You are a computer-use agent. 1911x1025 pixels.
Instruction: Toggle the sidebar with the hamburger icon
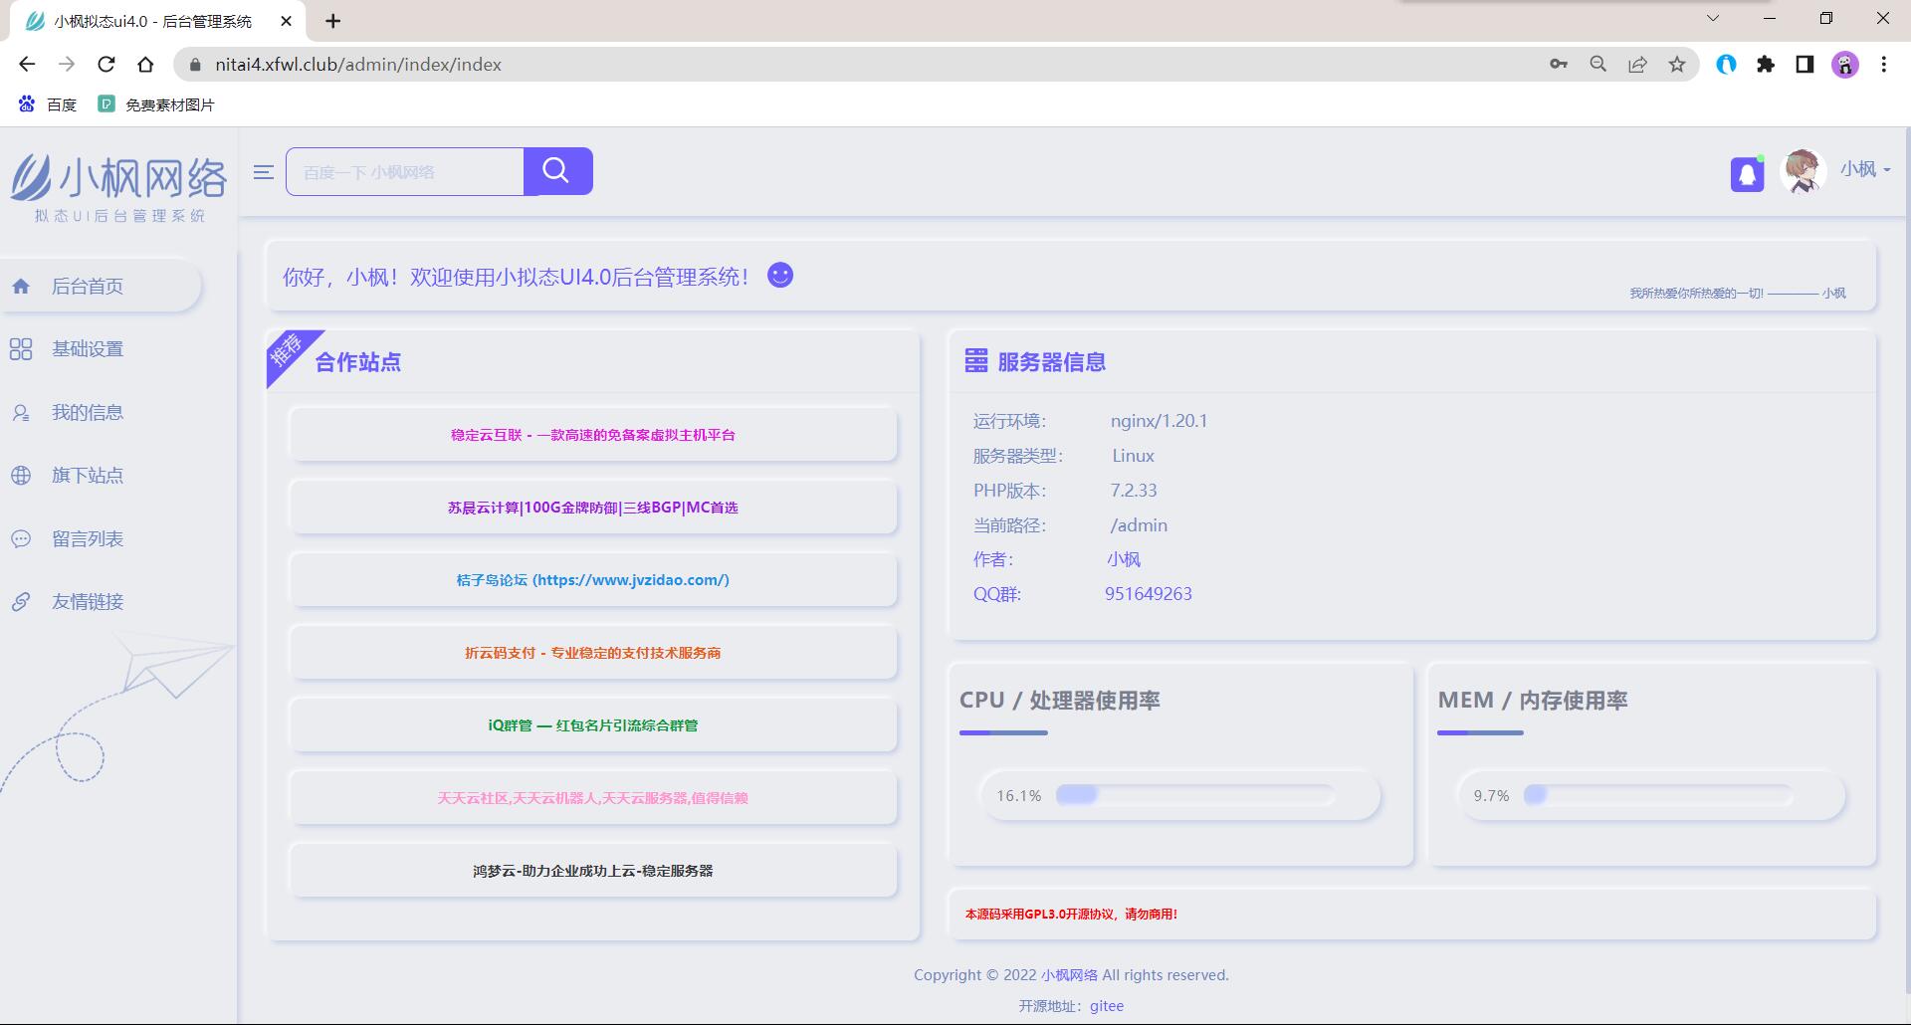[x=263, y=171]
